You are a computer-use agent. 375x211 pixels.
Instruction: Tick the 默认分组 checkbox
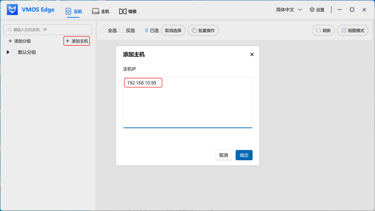[x=15, y=52]
